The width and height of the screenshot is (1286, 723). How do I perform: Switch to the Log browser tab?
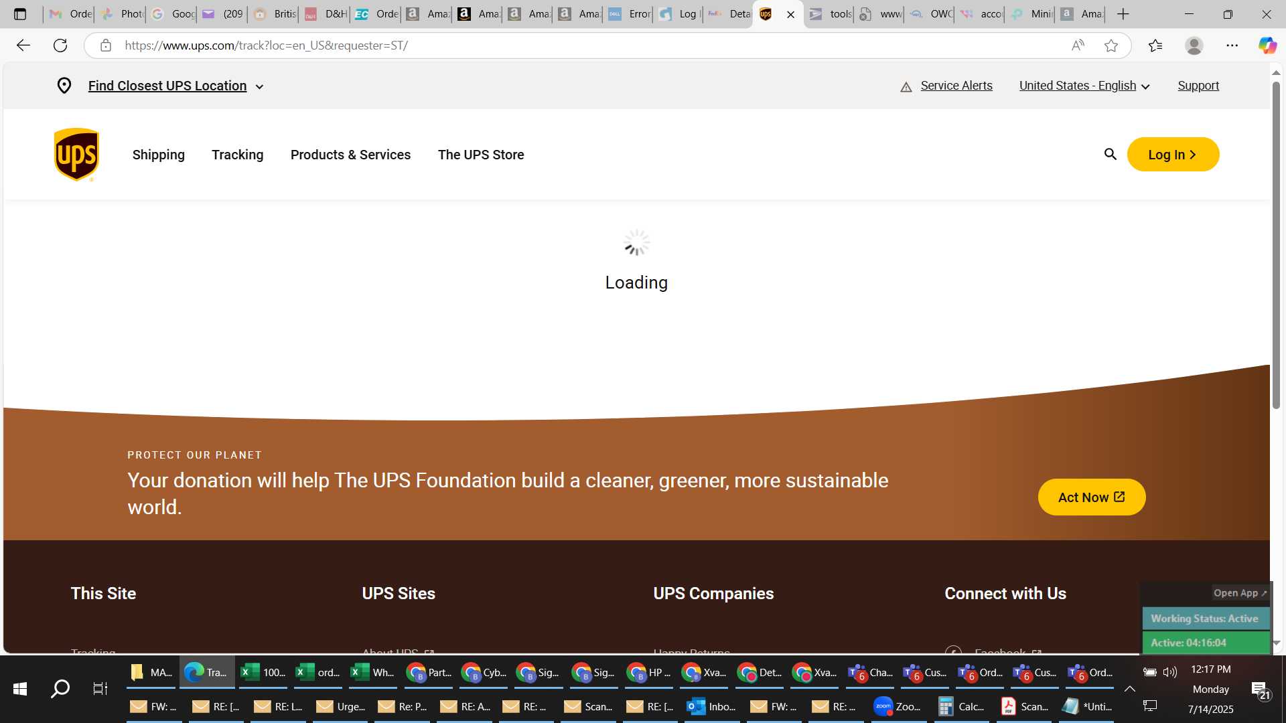[679, 14]
